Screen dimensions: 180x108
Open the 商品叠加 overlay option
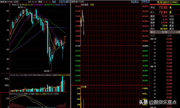135,2
